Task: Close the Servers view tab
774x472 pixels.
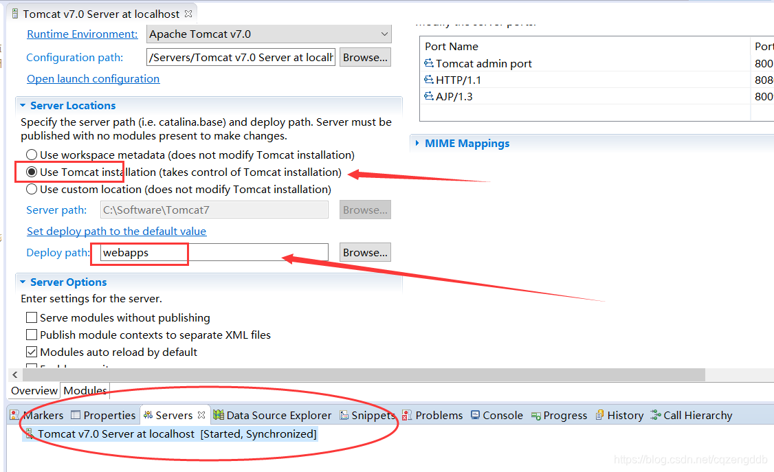Action: (201, 415)
